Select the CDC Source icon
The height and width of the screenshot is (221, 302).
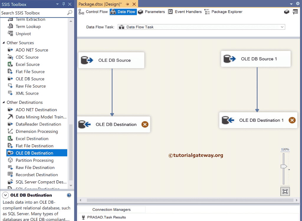point(10,57)
